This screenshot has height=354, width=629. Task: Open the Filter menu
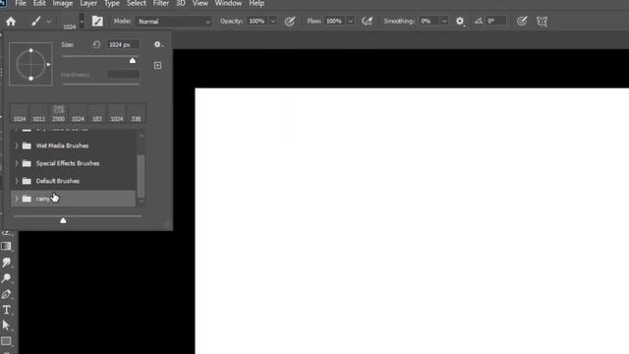[161, 4]
